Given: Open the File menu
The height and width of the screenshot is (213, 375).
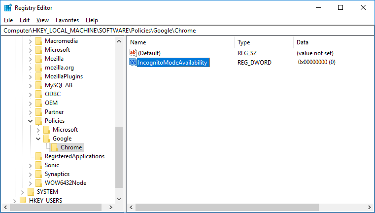Looking at the screenshot, I should click(x=8, y=20).
